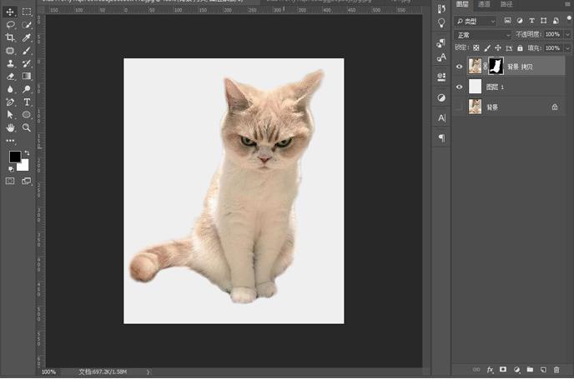Select the Move tool

point(10,12)
